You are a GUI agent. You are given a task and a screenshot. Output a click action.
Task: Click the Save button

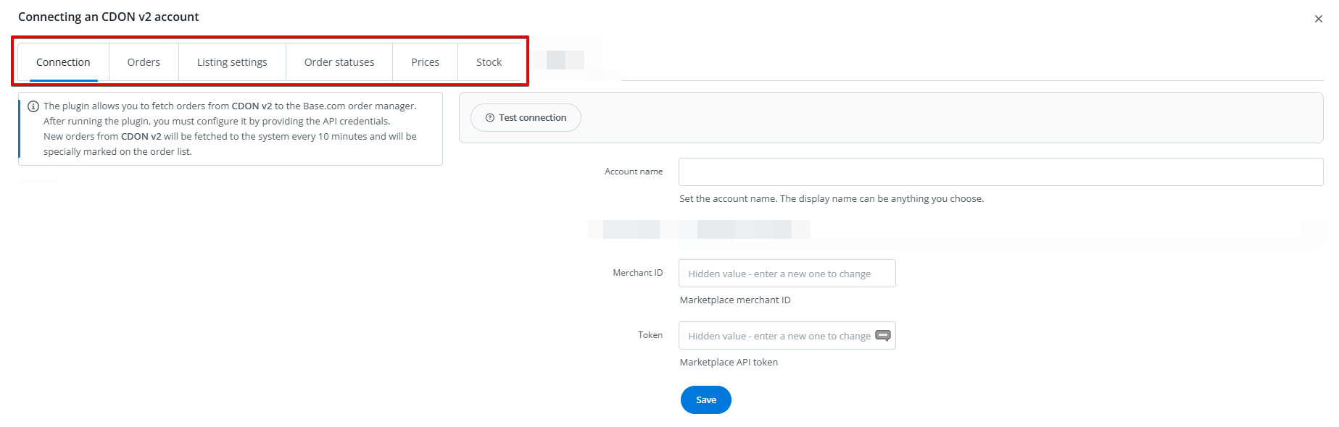coord(706,399)
